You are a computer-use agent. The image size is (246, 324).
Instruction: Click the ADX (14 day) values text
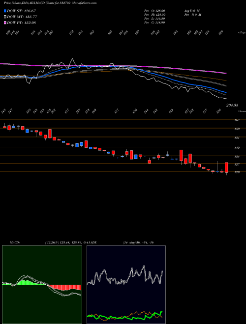coord(138,243)
